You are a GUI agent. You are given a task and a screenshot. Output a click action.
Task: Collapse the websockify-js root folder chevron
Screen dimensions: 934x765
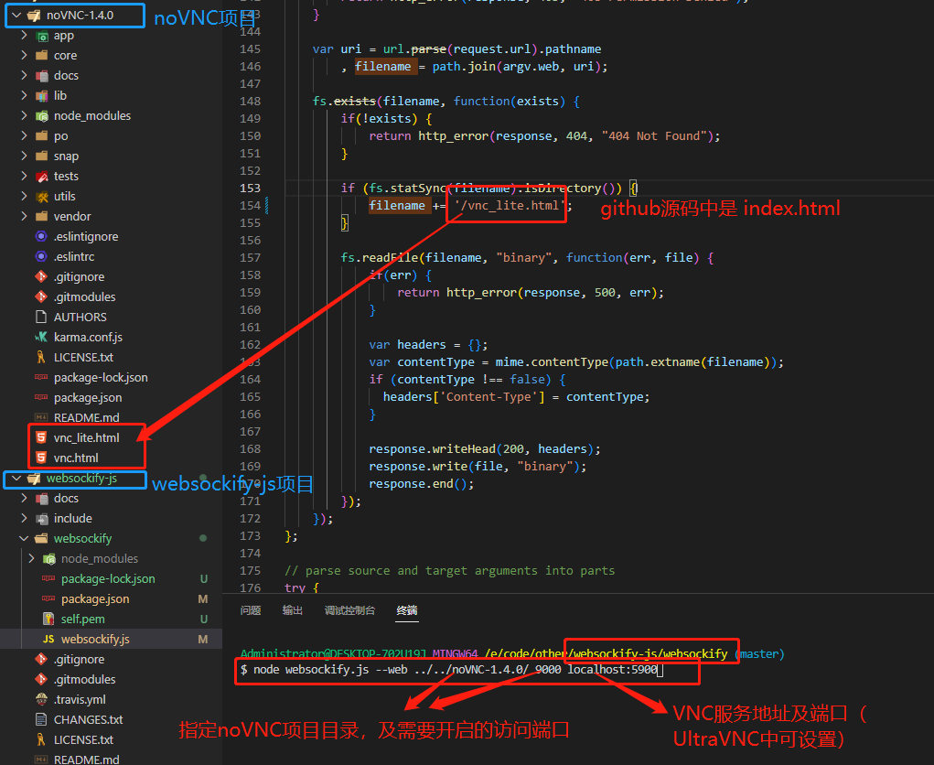tap(16, 479)
